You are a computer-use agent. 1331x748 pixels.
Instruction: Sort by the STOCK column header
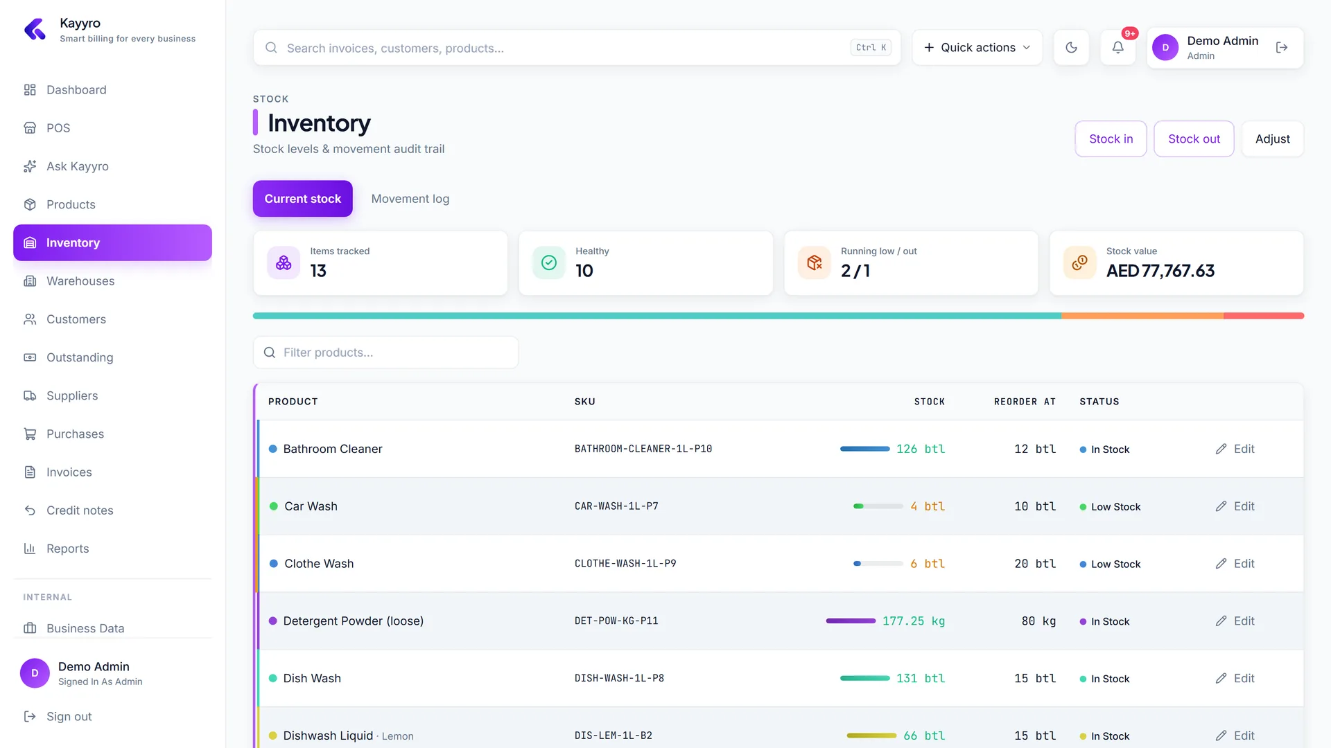pos(930,402)
